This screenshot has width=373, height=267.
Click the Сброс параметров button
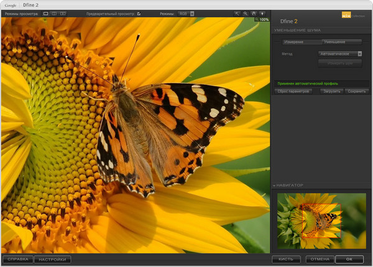click(x=293, y=91)
